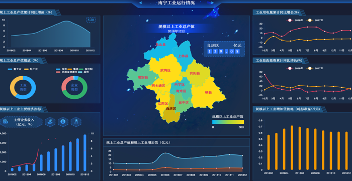Click the 规模以上工业总产值 map title
The image size is (352, 181).
pyautogui.click(x=177, y=27)
